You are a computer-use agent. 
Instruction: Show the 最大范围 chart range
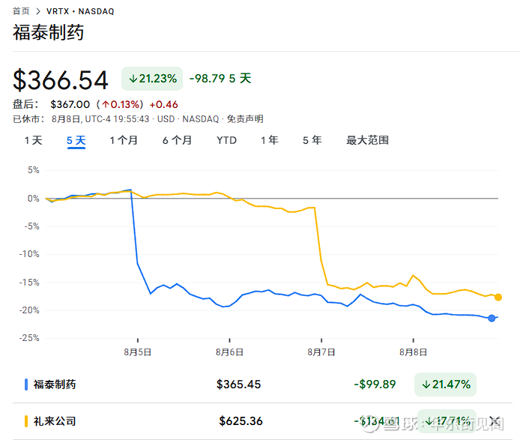tap(367, 140)
